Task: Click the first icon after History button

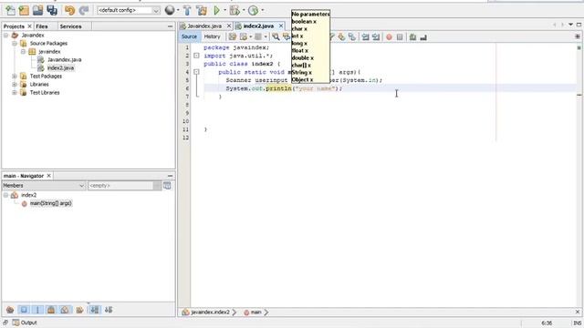Action: pyautogui.click(x=233, y=36)
